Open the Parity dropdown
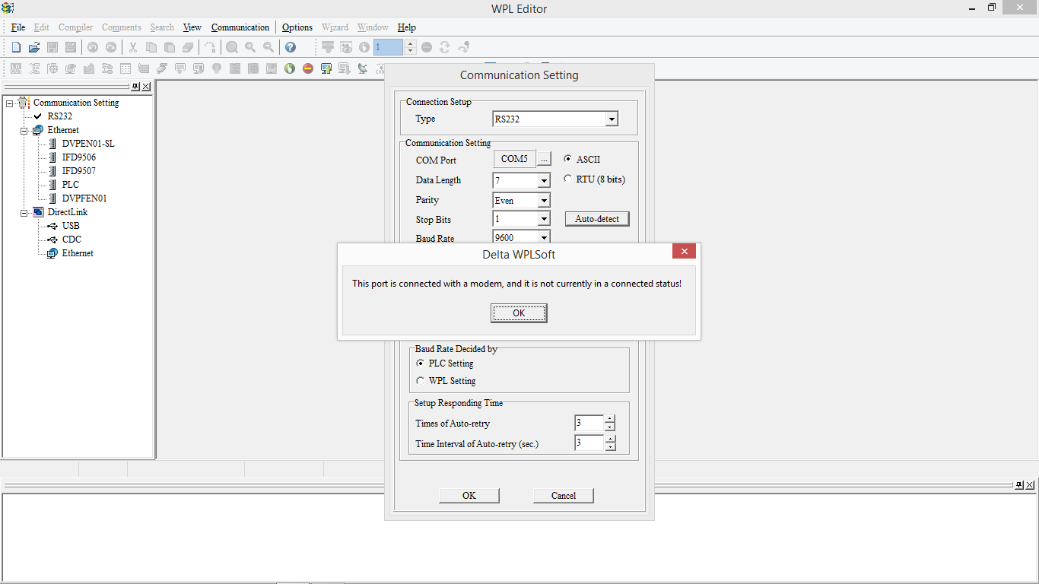Viewport: 1039px width, 584px height. pos(544,201)
